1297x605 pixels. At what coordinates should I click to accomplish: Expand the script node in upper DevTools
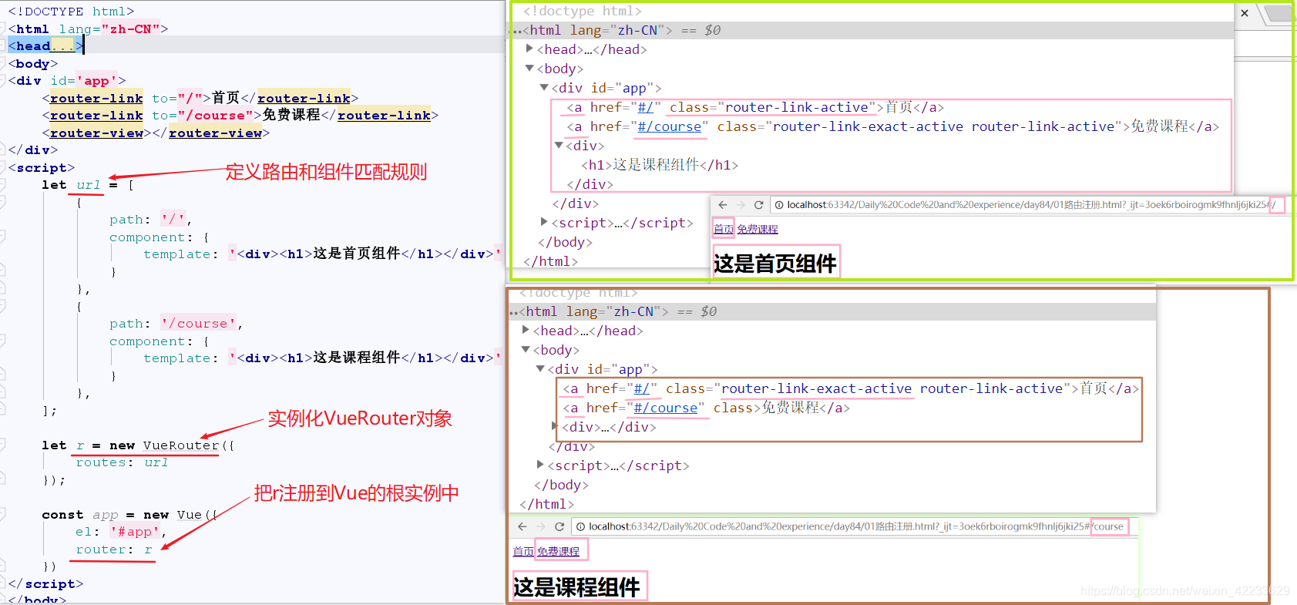[x=544, y=222]
